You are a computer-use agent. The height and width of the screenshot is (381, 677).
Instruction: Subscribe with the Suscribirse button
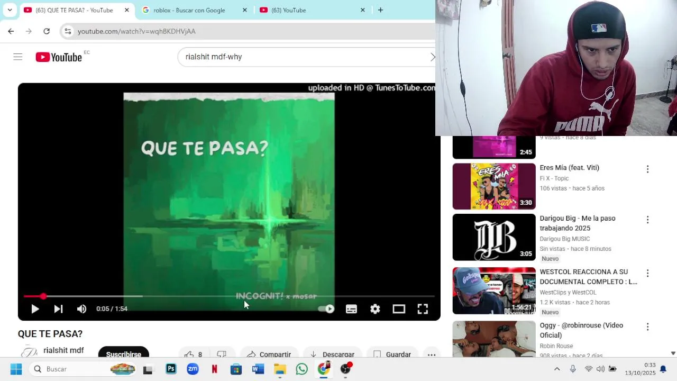[x=123, y=353]
